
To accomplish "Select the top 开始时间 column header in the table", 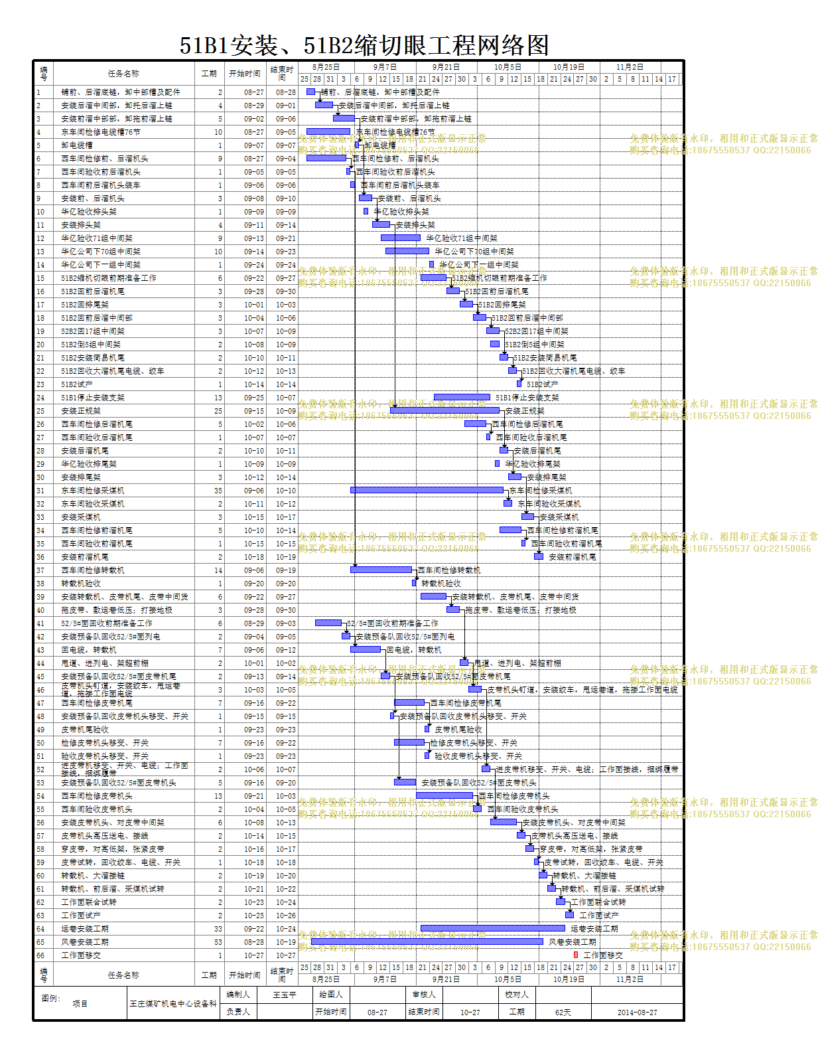I will click(x=245, y=73).
